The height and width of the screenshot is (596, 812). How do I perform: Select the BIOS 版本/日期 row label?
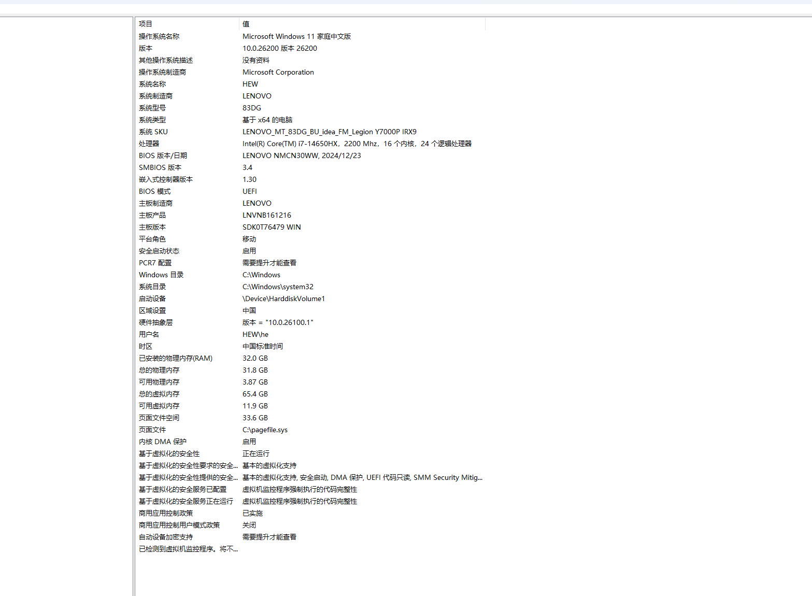(163, 155)
